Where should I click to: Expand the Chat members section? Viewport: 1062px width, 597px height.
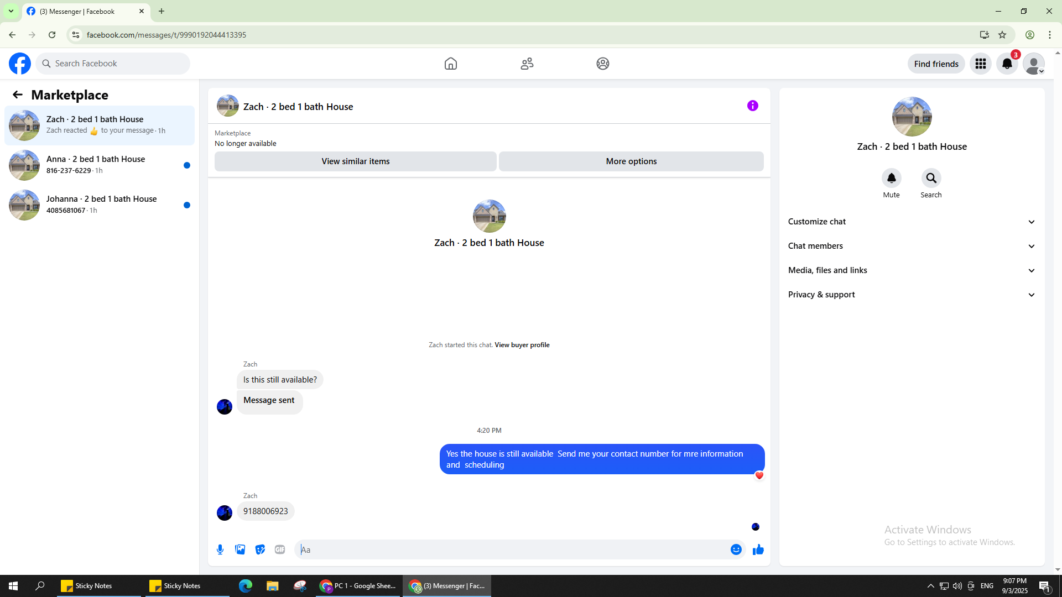(912, 246)
